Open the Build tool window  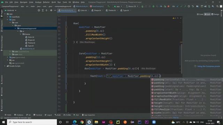click(x=57, y=115)
